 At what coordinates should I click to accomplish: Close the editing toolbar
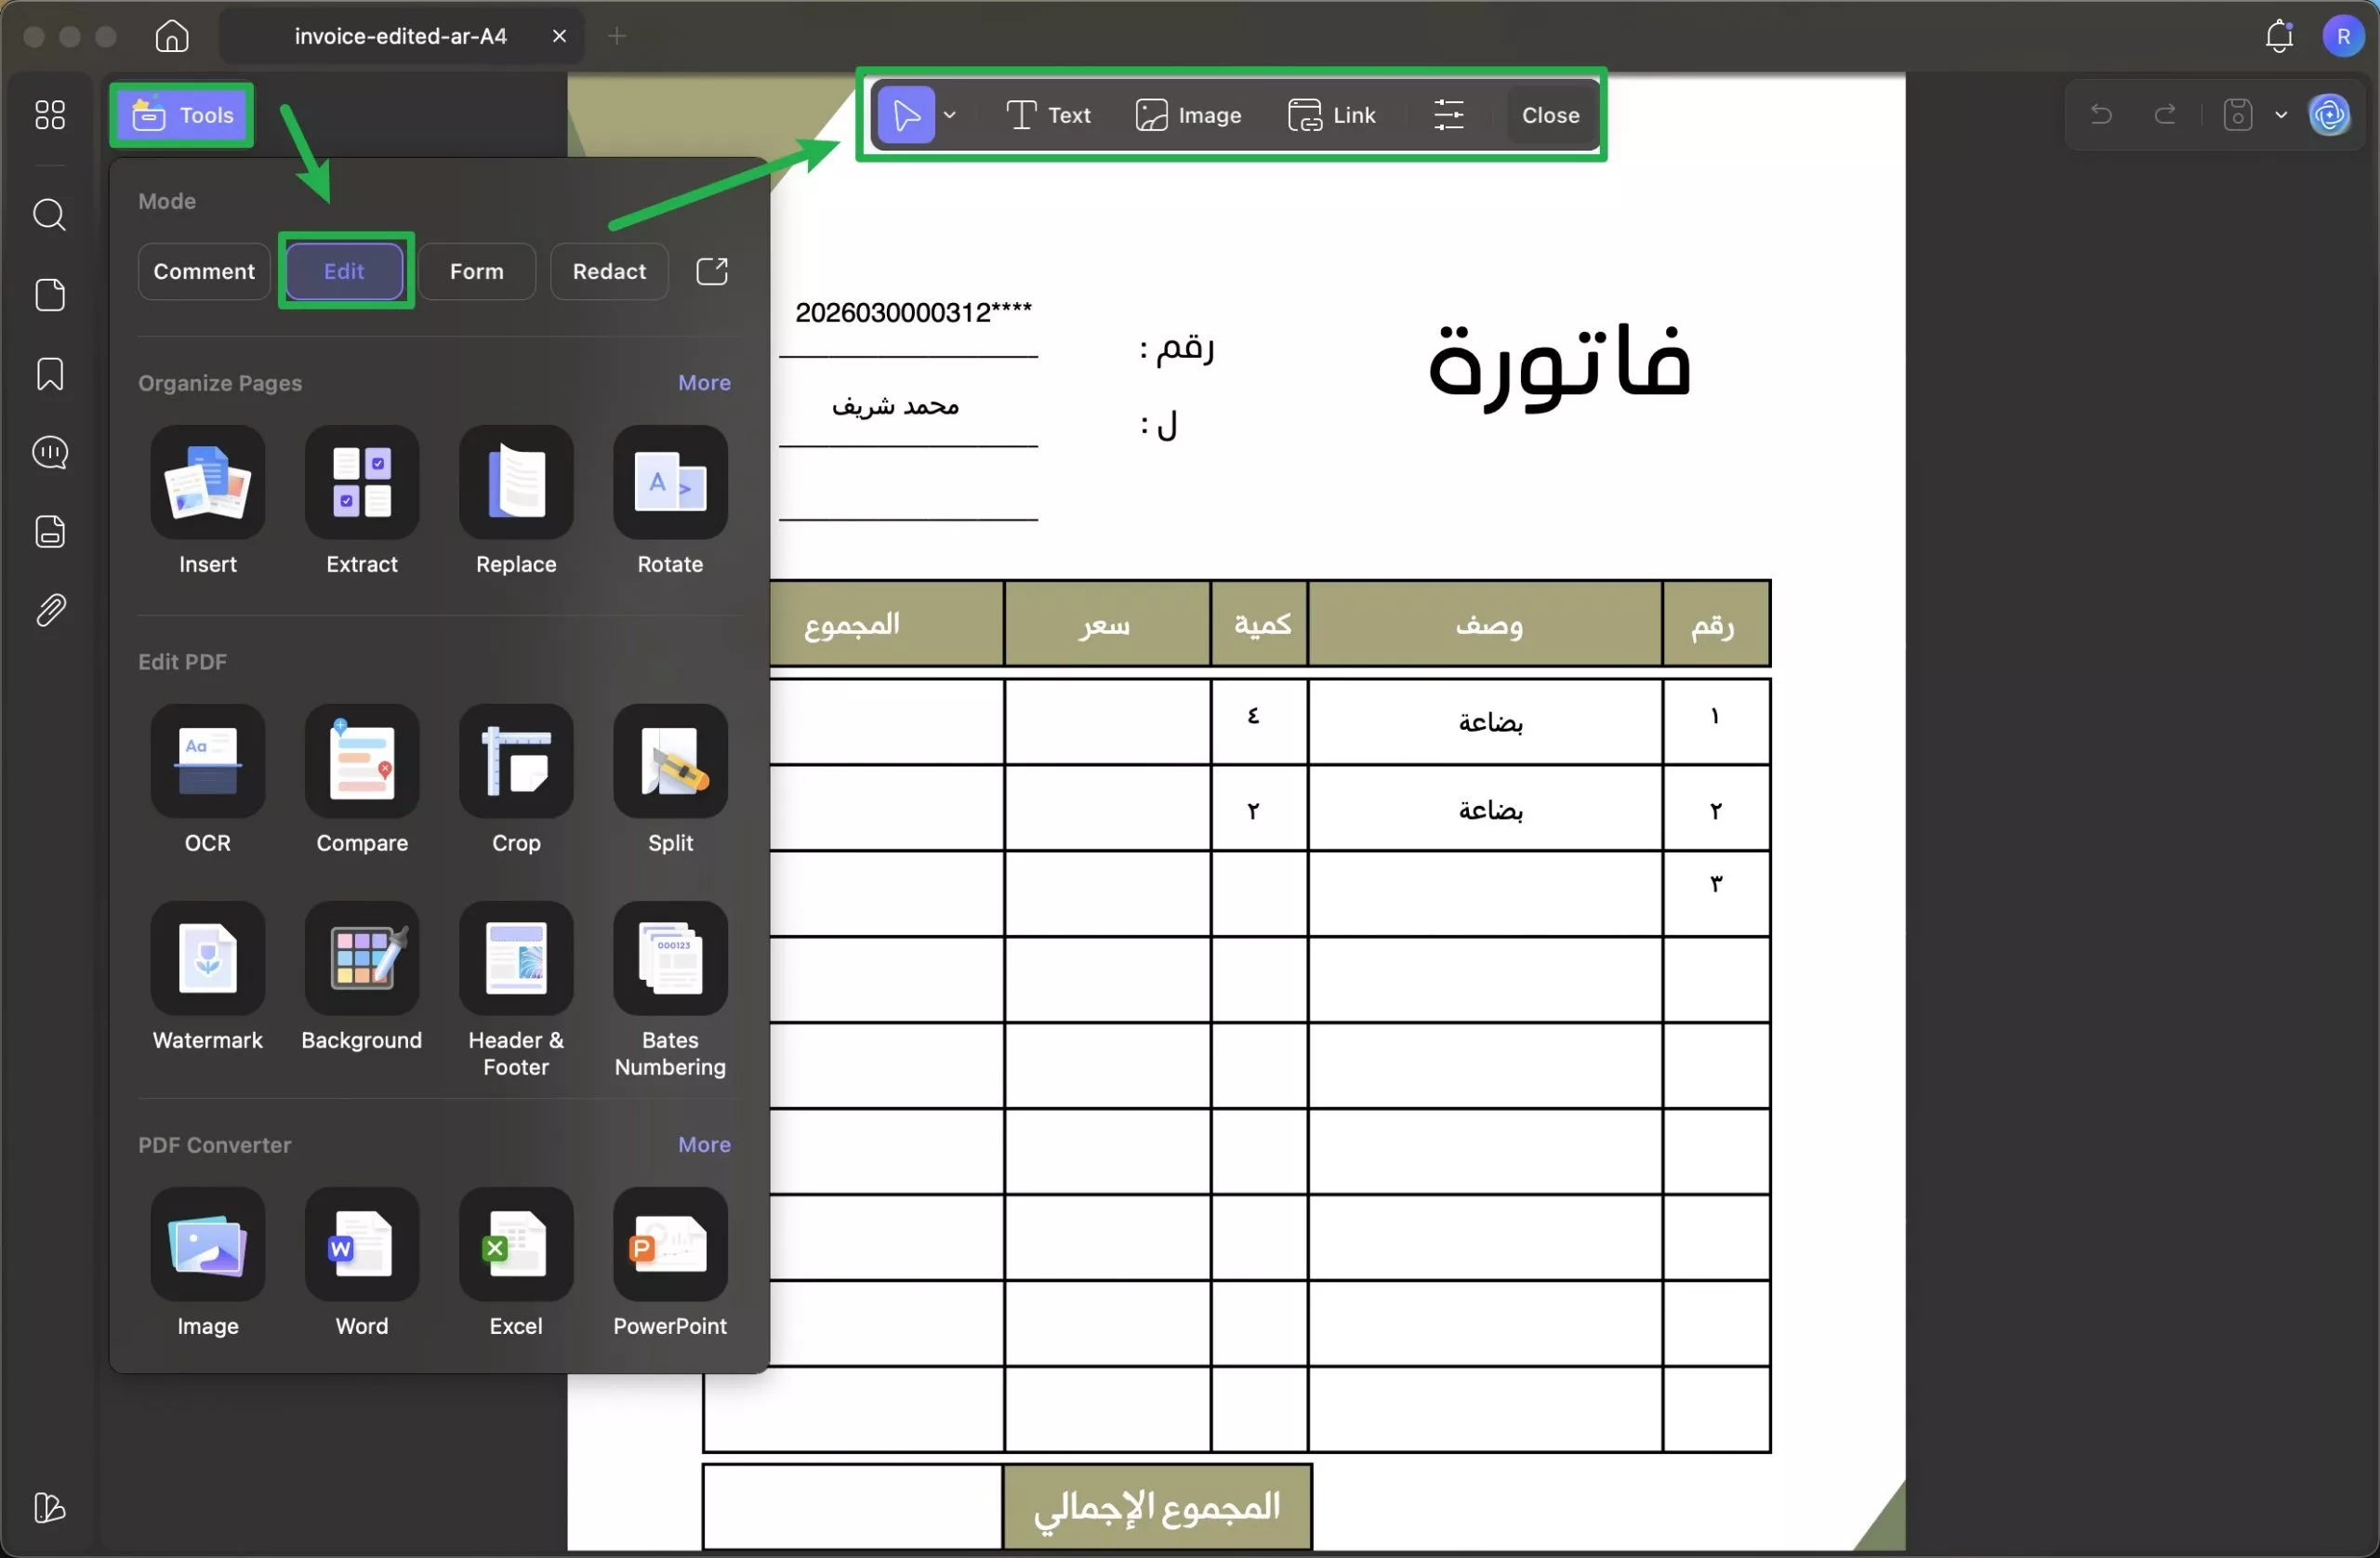pyautogui.click(x=1549, y=114)
